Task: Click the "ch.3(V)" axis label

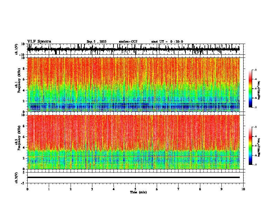Action: [x=16, y=178]
